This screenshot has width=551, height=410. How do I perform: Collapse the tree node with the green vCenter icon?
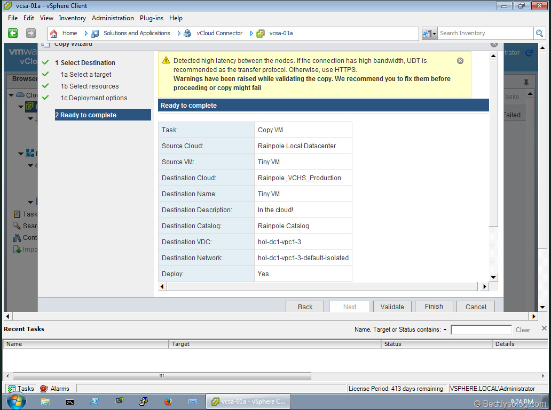coord(21,107)
